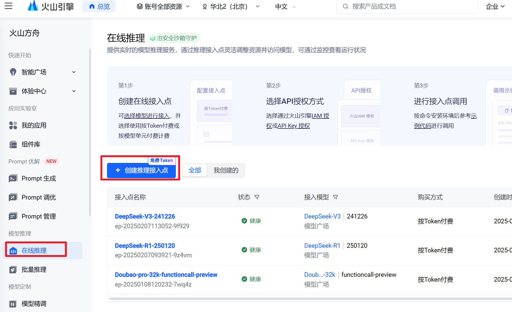Open the 华北2（北京）region selector
Viewport: 512px width, 312px height.
coord(231,7)
